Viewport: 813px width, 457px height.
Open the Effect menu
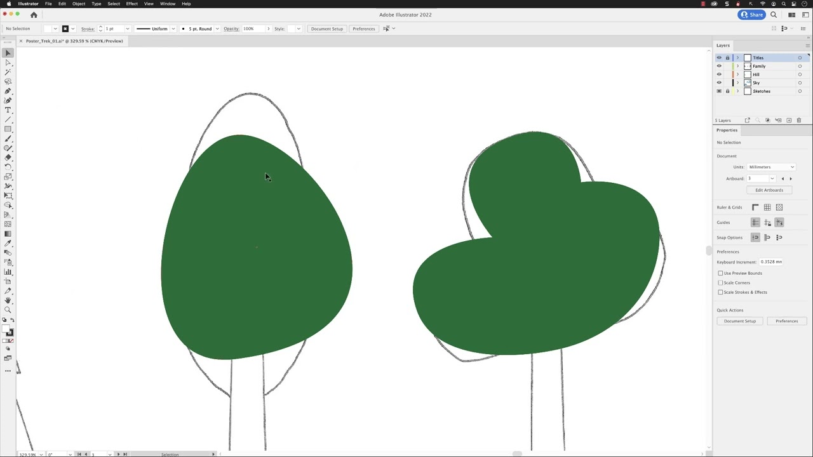coord(131,4)
